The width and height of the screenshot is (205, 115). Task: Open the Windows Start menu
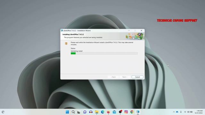(x=67, y=112)
